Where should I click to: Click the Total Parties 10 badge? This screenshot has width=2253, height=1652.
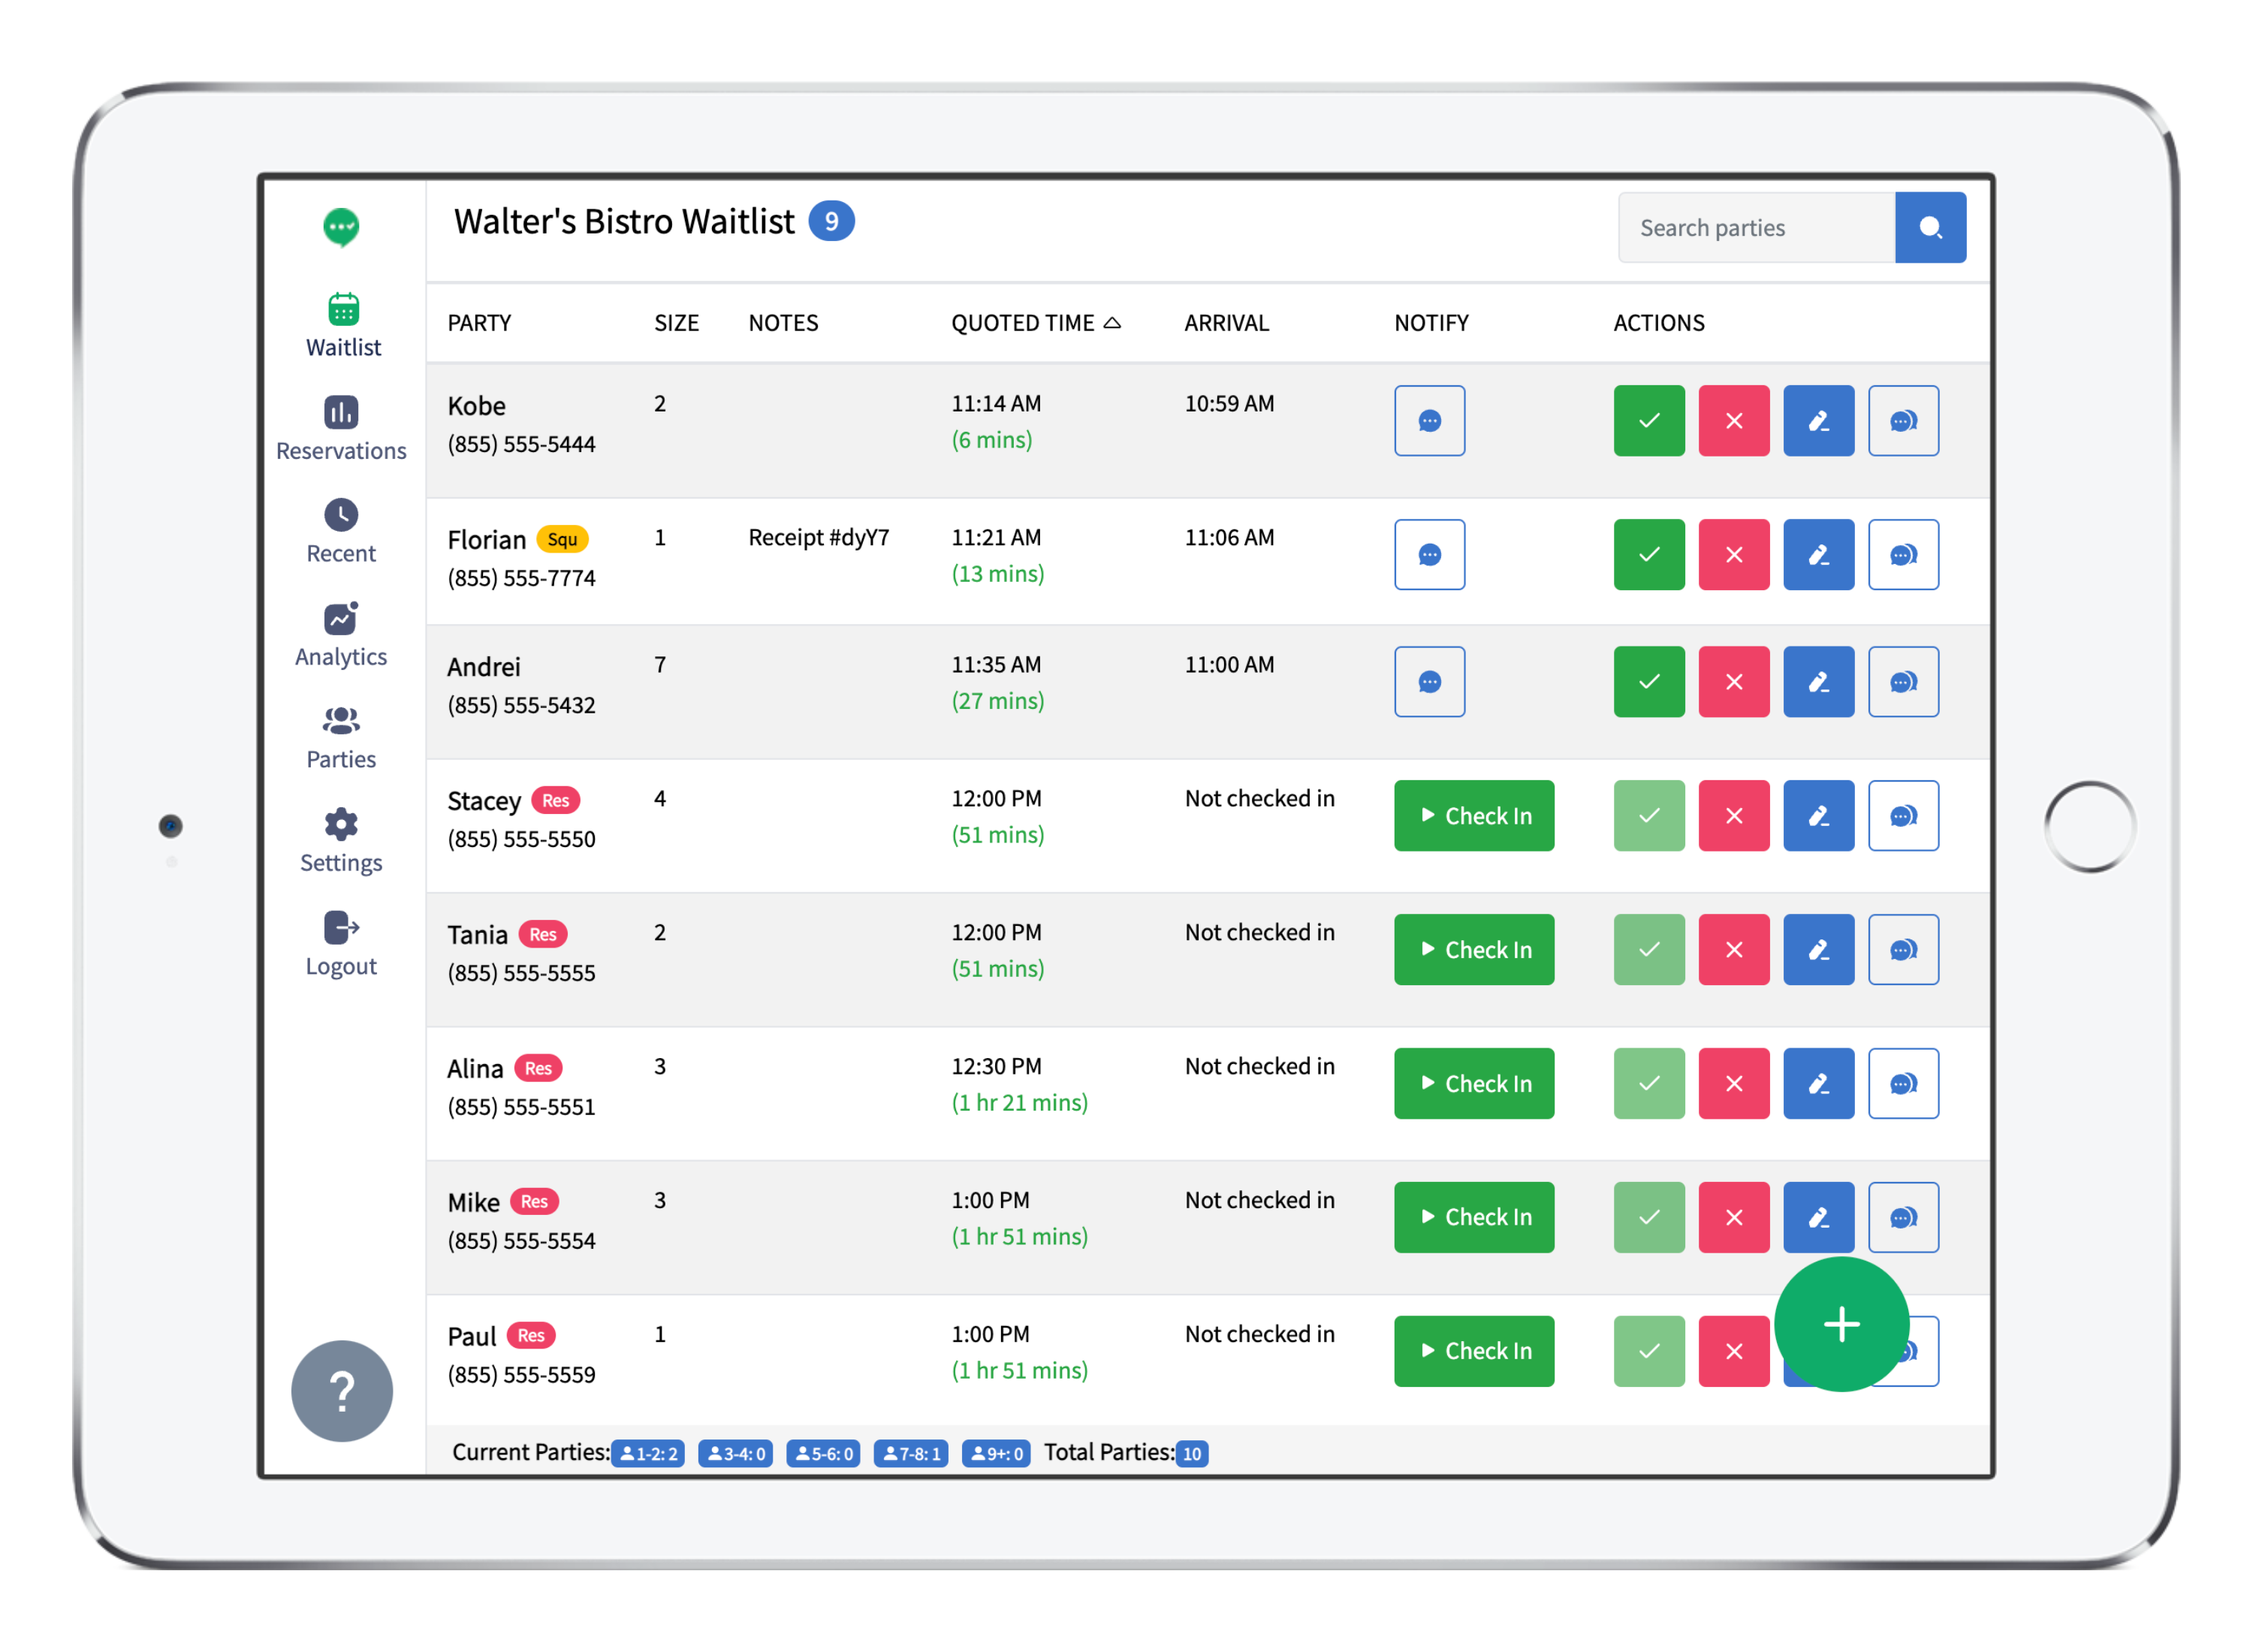tap(1193, 1454)
